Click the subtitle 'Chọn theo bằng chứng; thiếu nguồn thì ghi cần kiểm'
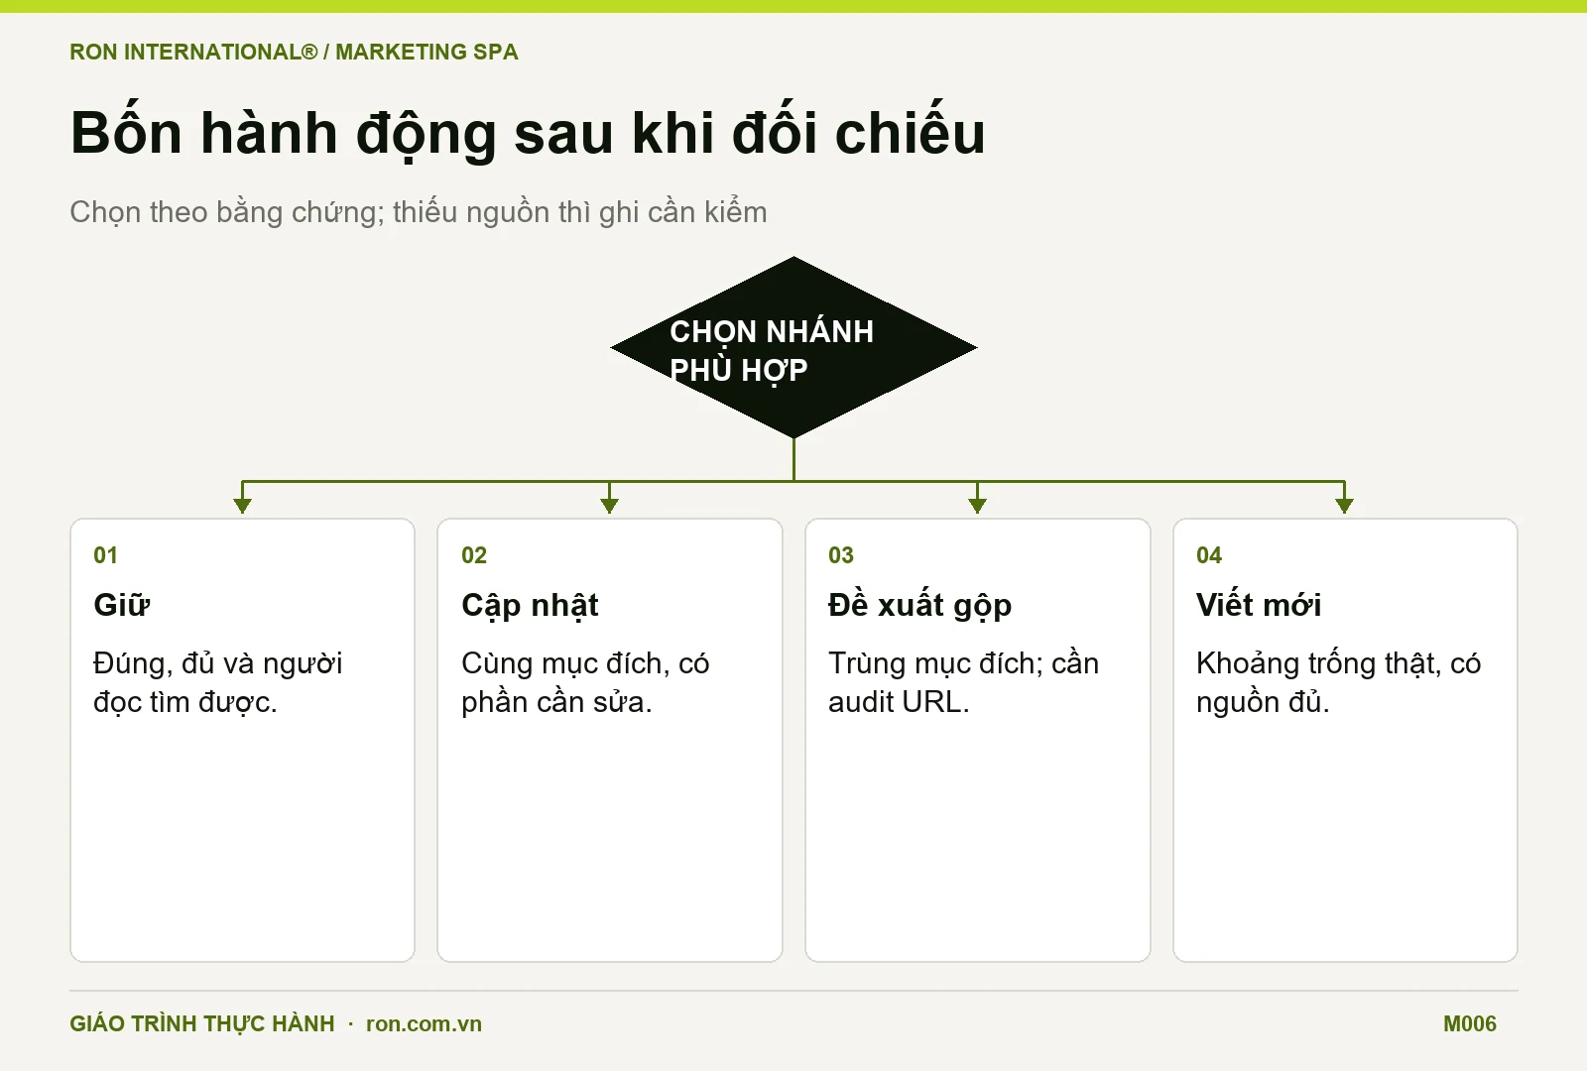Screen dimensions: 1587x1071 [x=419, y=212]
